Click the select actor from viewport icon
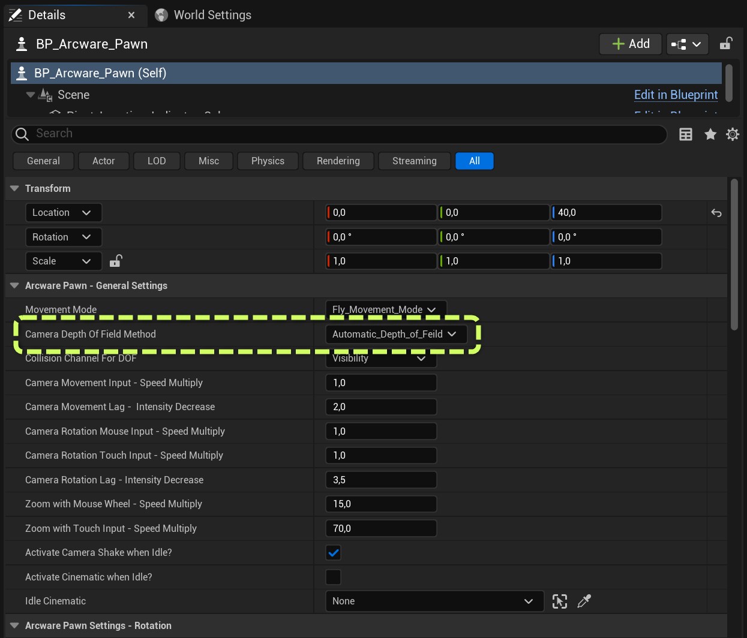Screen dimensions: 747x638 pyautogui.click(x=559, y=601)
